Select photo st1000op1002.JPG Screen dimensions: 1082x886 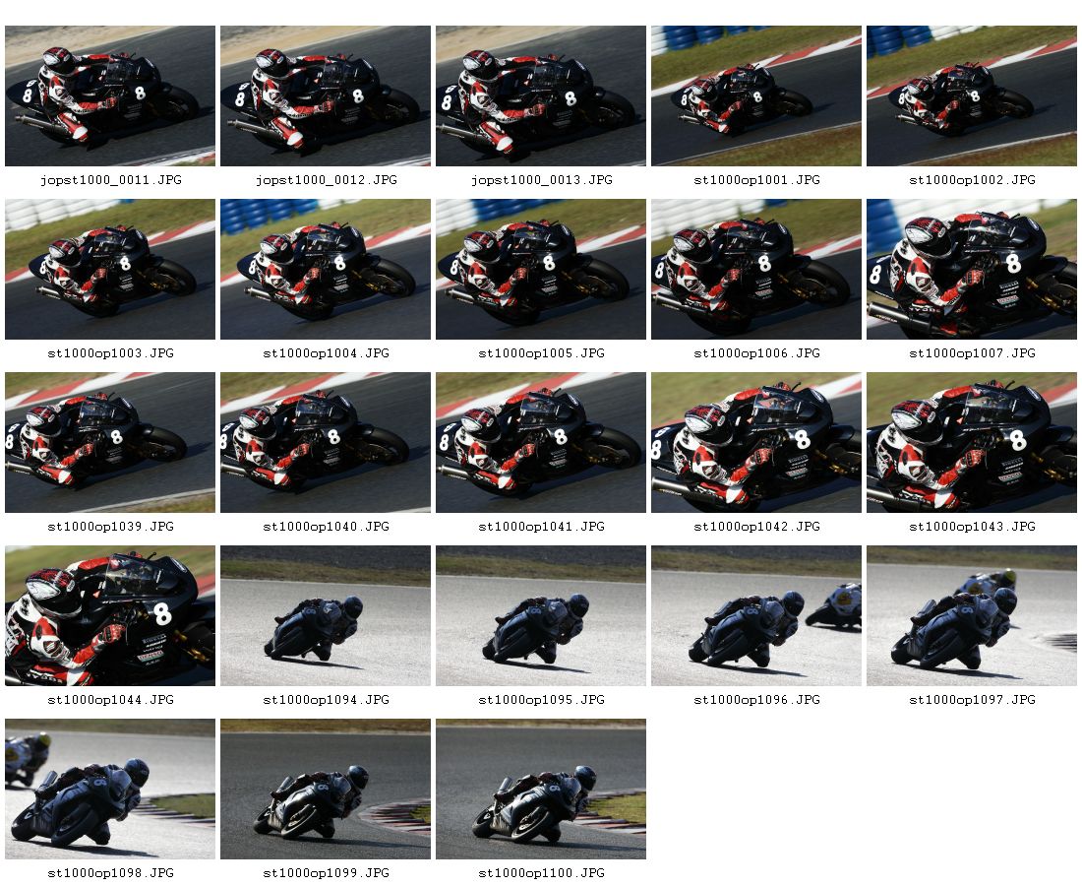tap(971, 96)
